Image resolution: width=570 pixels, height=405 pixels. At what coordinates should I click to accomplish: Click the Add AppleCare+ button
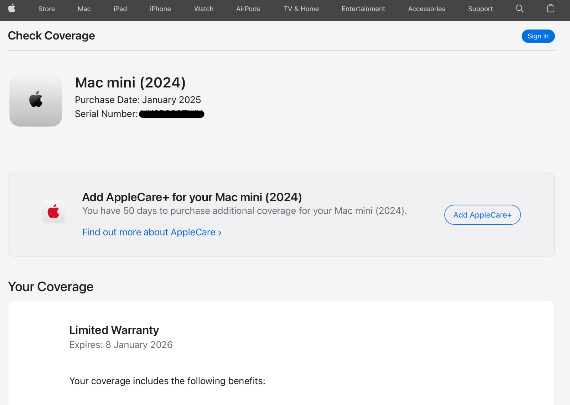482,215
